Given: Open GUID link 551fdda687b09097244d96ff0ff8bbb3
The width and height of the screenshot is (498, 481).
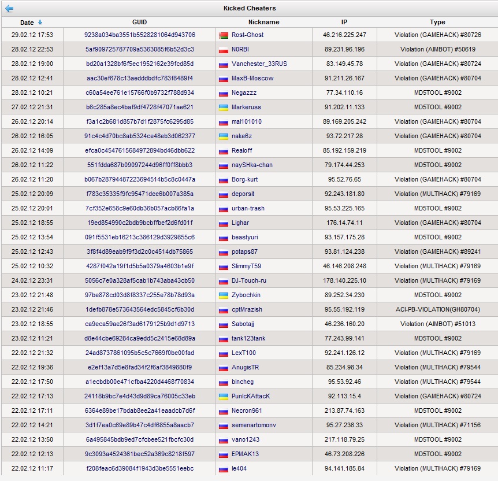Looking at the screenshot, I should 139,165.
